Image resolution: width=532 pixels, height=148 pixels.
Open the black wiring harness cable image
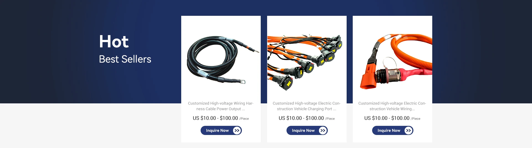coord(221,59)
